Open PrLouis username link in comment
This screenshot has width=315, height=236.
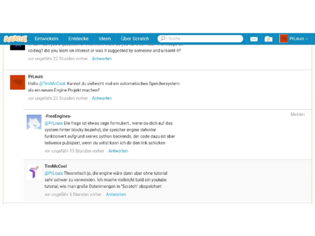35,77
